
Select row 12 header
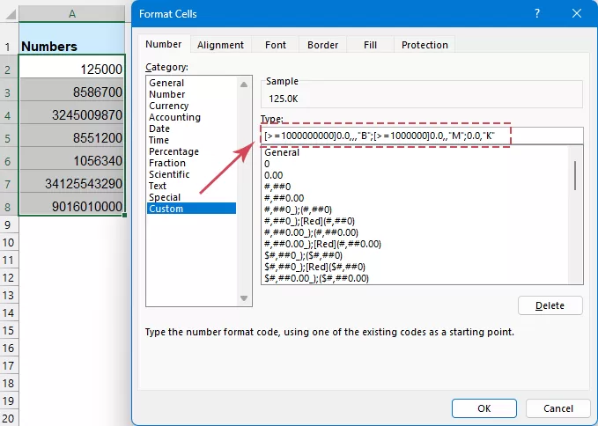click(9, 277)
